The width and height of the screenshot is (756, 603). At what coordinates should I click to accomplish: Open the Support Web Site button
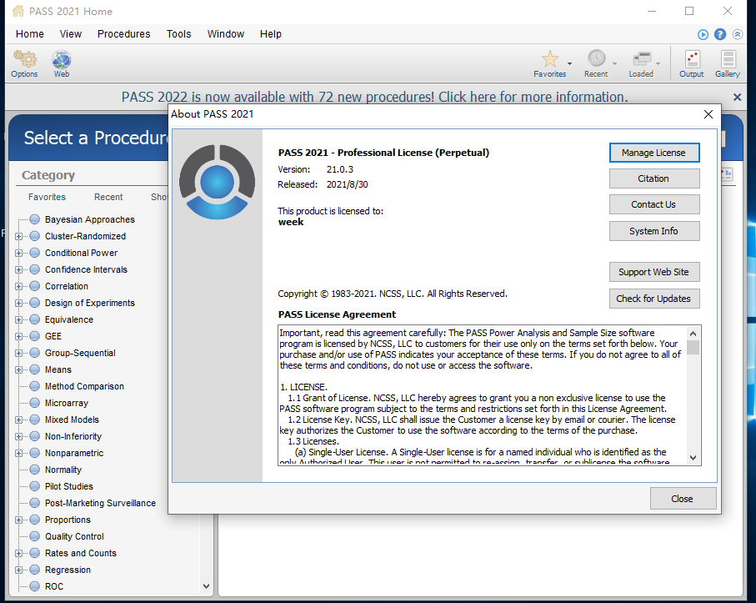(x=654, y=272)
